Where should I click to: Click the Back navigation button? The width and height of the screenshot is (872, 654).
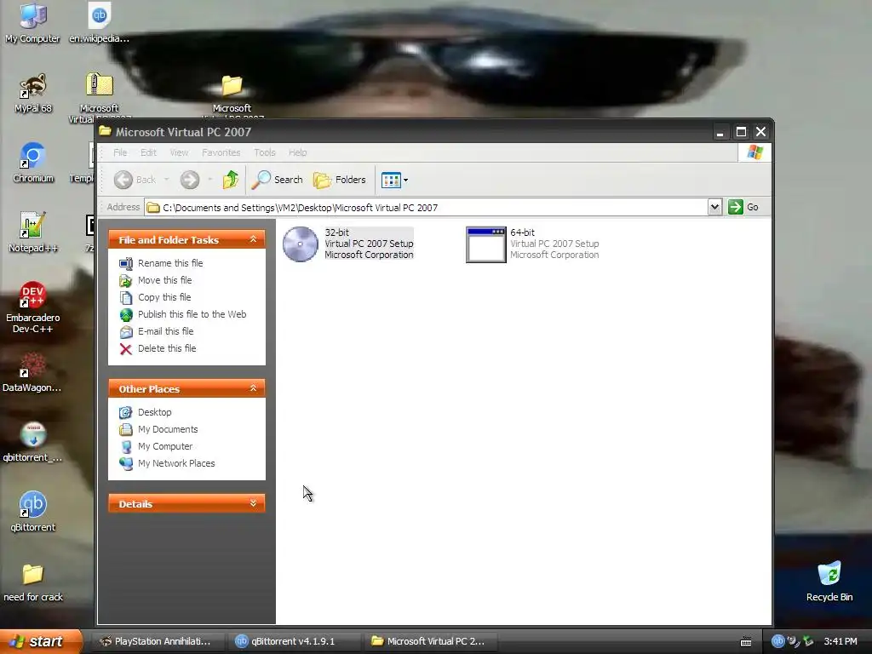135,180
